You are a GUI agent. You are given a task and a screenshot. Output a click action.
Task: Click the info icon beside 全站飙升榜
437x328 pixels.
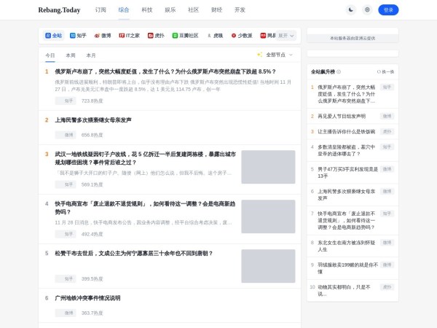pyautogui.click(x=339, y=71)
